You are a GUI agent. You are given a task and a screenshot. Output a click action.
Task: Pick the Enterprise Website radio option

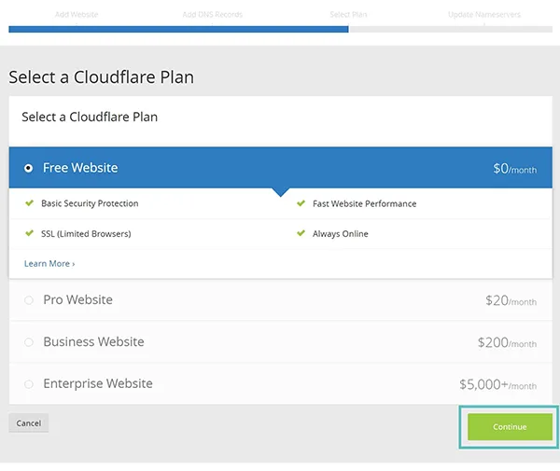[29, 384]
